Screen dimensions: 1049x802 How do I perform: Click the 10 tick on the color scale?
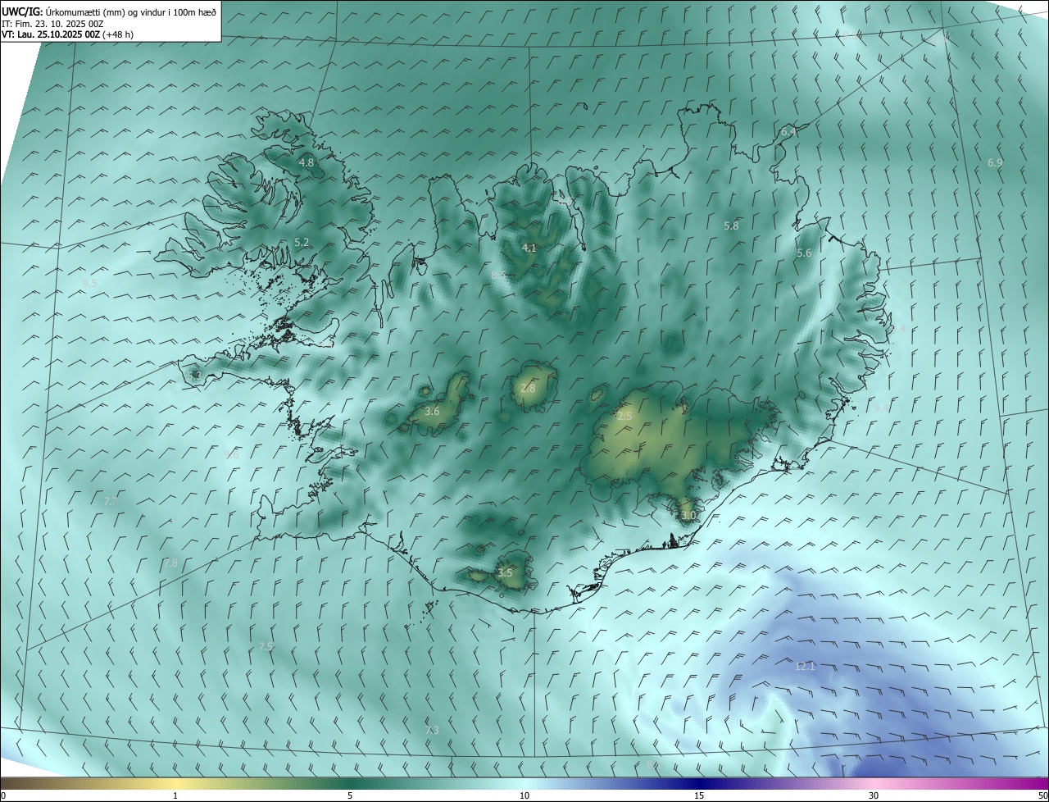click(x=524, y=796)
